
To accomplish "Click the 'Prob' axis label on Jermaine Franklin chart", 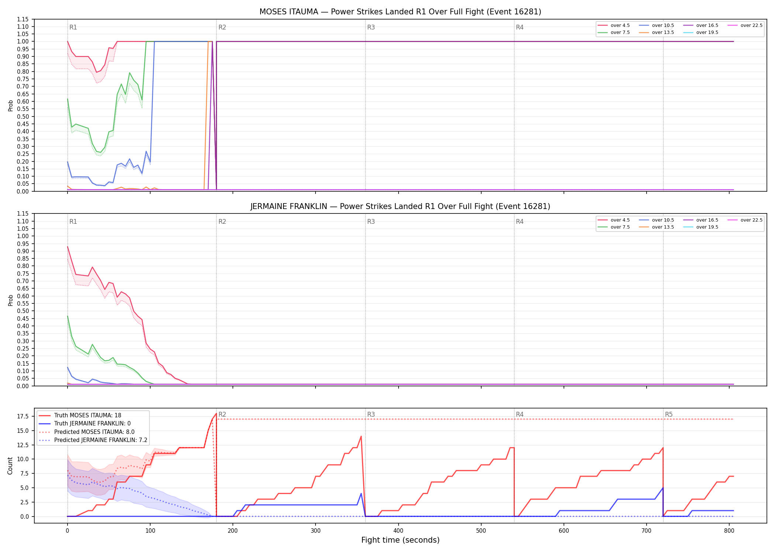I will (x=10, y=300).
